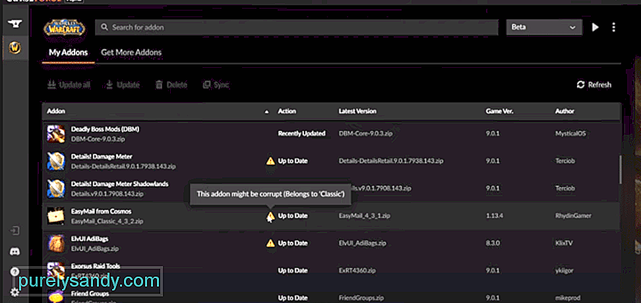Launch game with the play button
Screen dimensions: 641x303
coord(595,28)
